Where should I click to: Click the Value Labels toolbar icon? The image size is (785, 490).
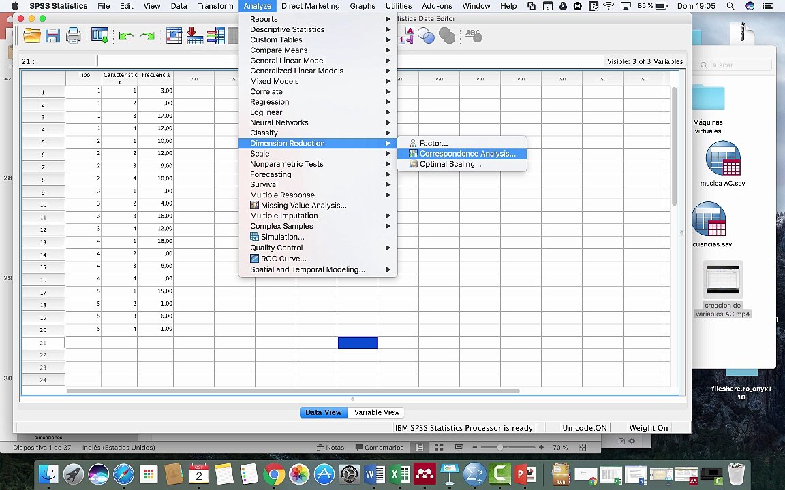[x=410, y=35]
